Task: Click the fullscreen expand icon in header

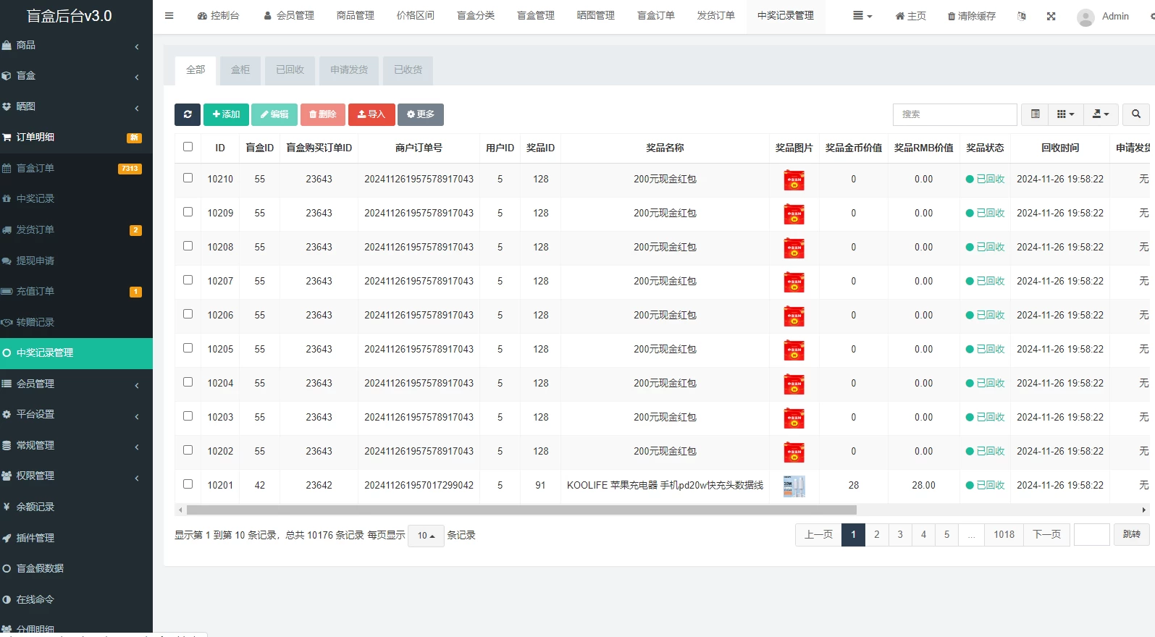Action: coord(1051,16)
